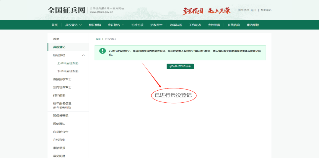Open 打印报表 in the left sidebar
Image resolution: width=319 pixels, height=158 pixels.
[x=59, y=95]
